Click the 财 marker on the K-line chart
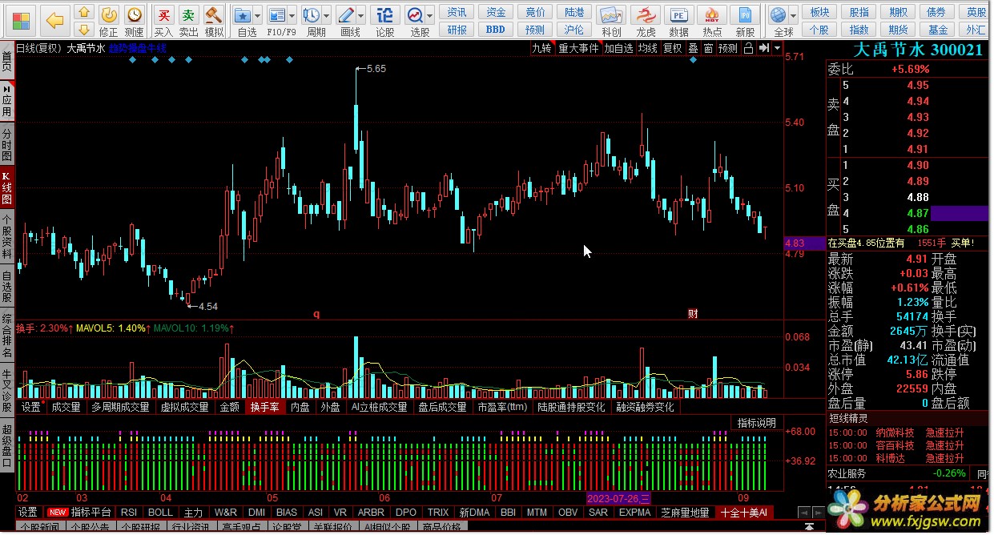994x535 pixels. (x=693, y=314)
